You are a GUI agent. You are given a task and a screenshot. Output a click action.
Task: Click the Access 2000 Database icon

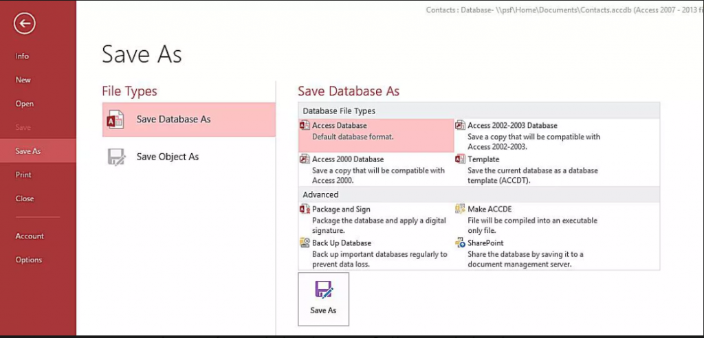pyautogui.click(x=305, y=159)
